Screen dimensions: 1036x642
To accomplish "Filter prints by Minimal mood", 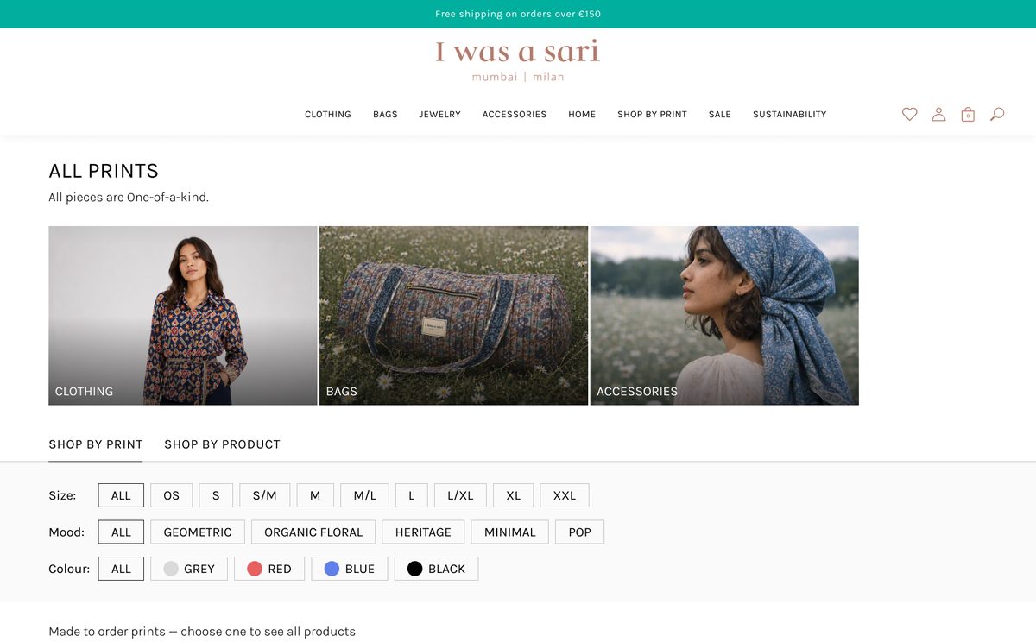I will coord(510,532).
